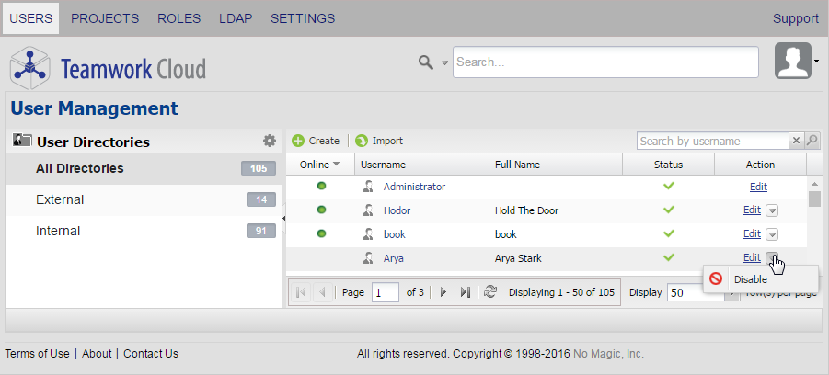Open the user avatar profile menu

(x=794, y=61)
